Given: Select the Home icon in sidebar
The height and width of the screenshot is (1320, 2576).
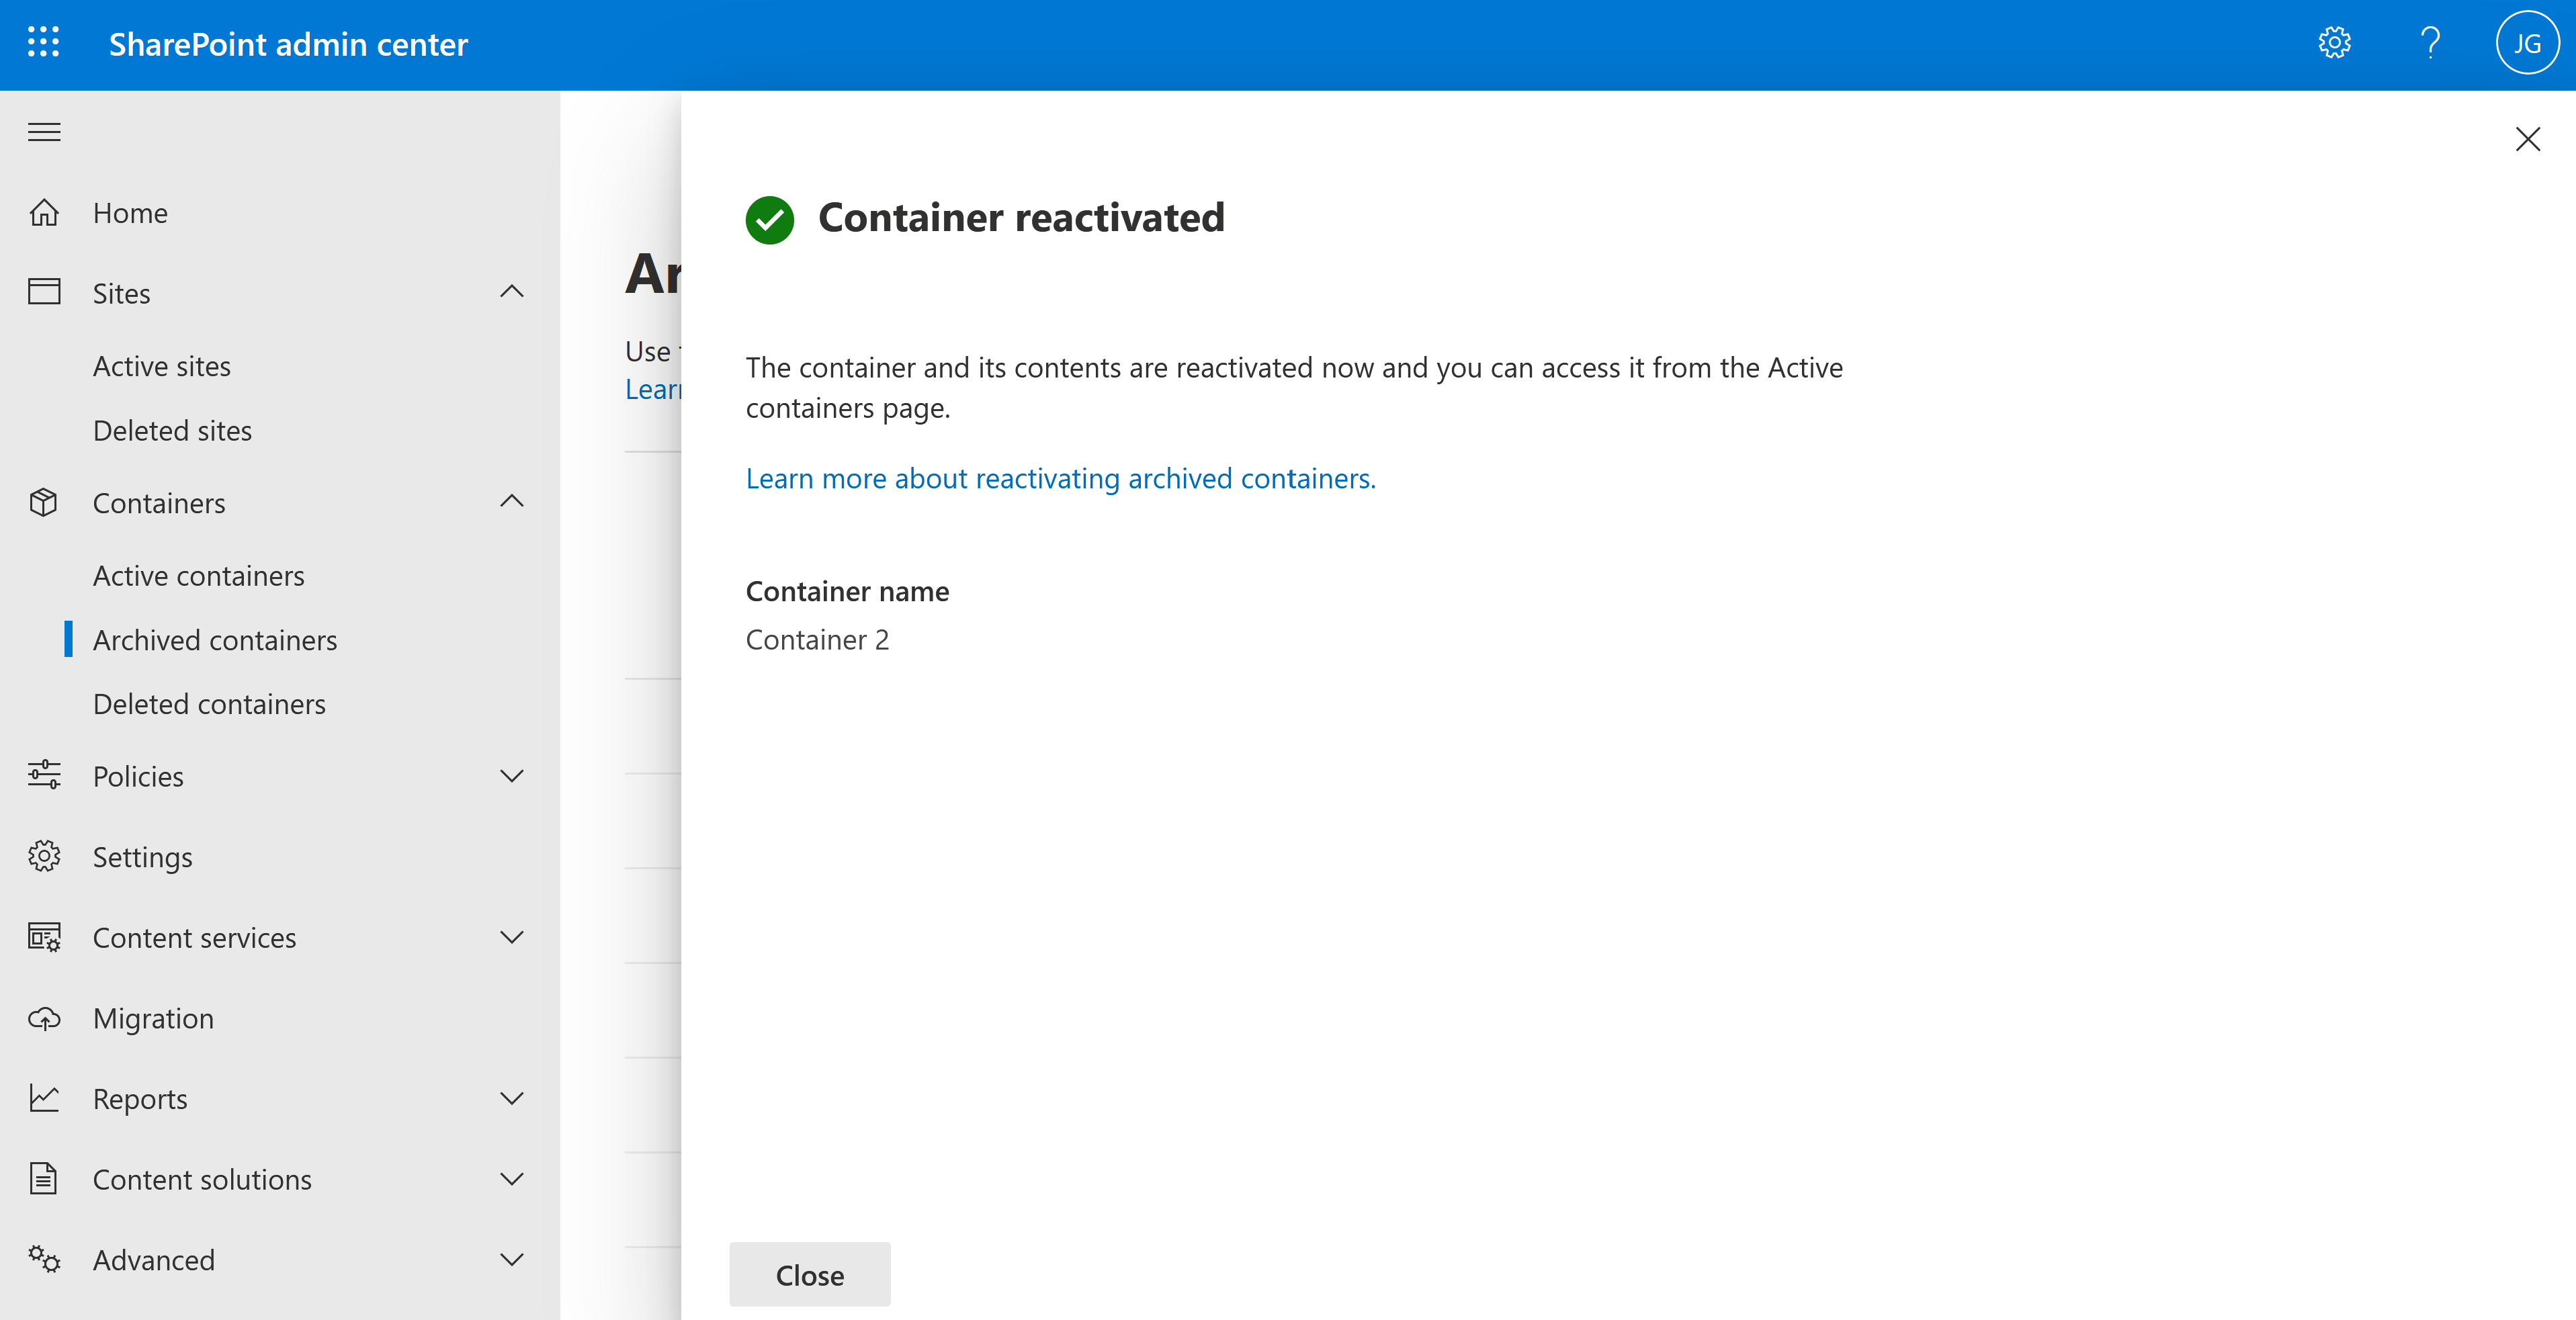Looking at the screenshot, I should [44, 212].
